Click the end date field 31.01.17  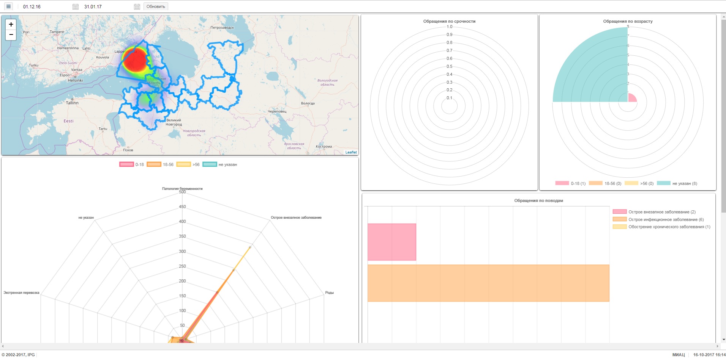tap(107, 7)
